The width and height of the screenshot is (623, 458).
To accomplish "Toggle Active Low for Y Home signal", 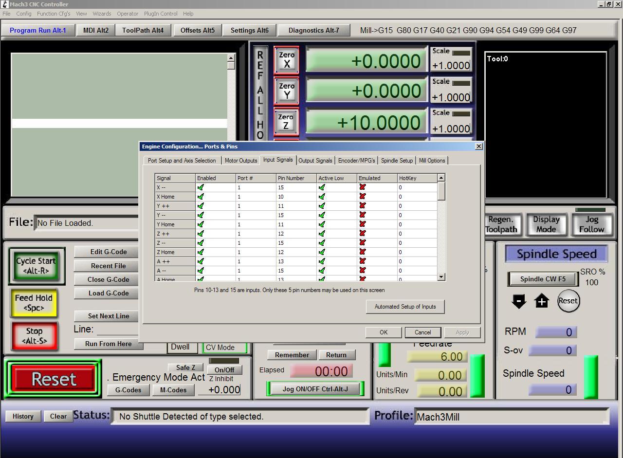I will pos(322,224).
